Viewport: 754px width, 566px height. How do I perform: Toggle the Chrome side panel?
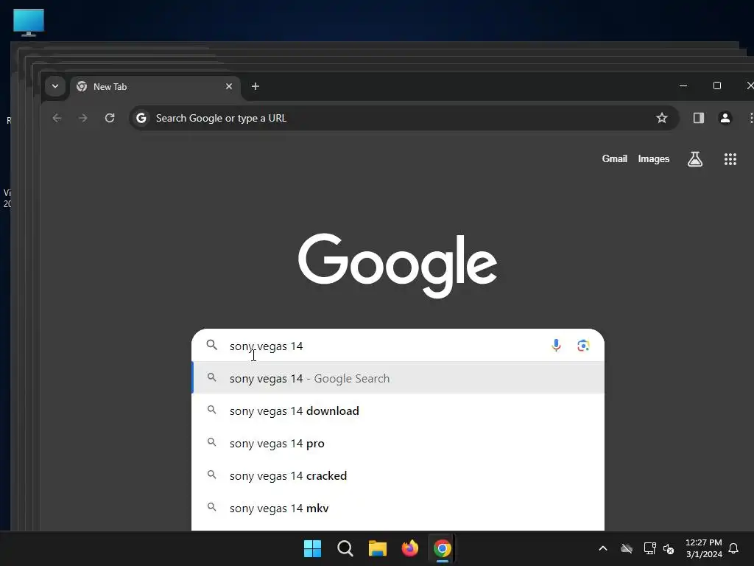[x=699, y=118]
